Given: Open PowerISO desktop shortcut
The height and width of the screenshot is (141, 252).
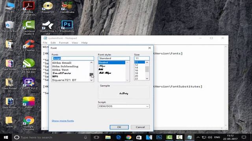Looking at the screenshot, I should [x=48, y=8].
